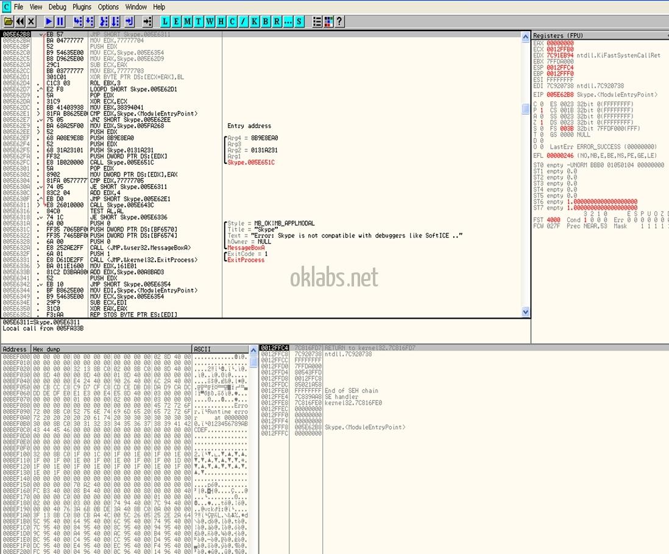The height and width of the screenshot is (554, 669).
Task: Show Call stack with K button
Action: click(255, 21)
